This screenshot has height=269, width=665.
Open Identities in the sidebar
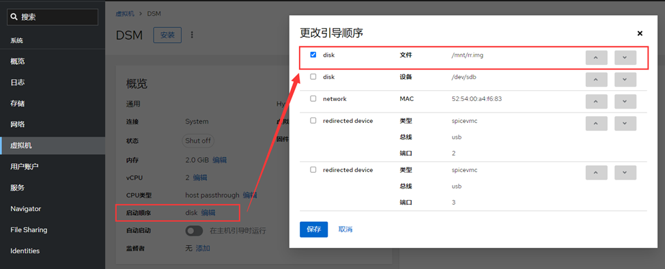coord(53,251)
